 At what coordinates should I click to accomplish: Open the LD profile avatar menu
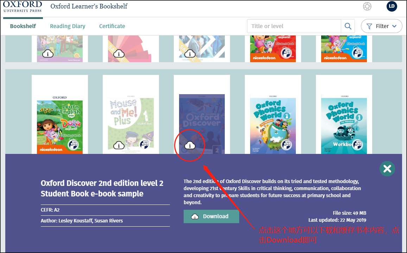click(392, 6)
